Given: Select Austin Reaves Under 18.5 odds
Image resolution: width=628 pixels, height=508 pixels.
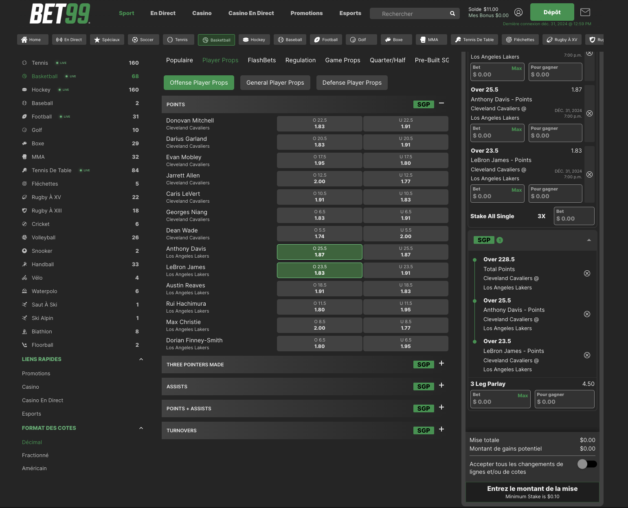Looking at the screenshot, I should [x=406, y=289].
